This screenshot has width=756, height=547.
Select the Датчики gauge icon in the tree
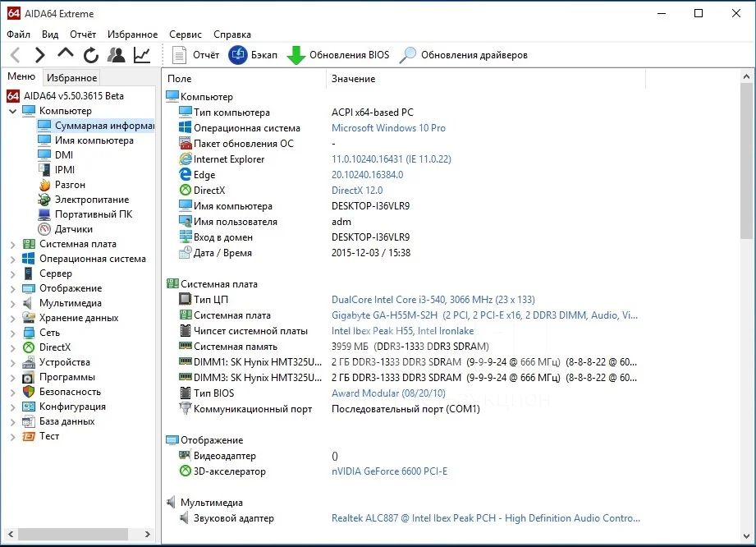point(44,229)
